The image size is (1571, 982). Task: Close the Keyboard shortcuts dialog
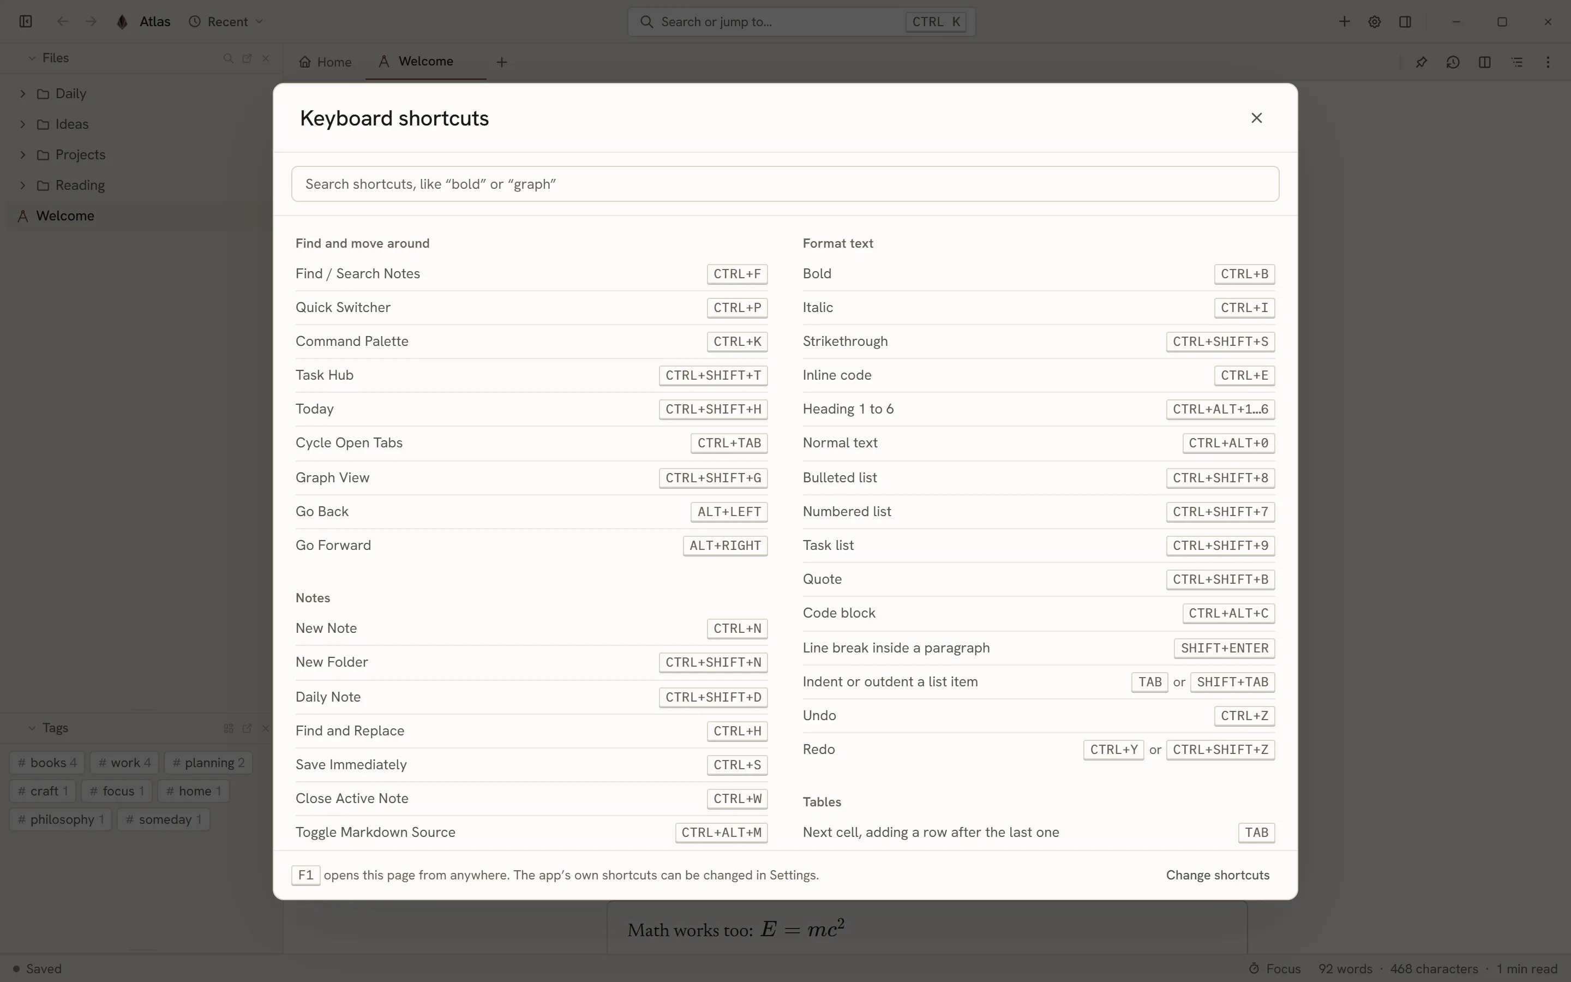[x=1256, y=118]
